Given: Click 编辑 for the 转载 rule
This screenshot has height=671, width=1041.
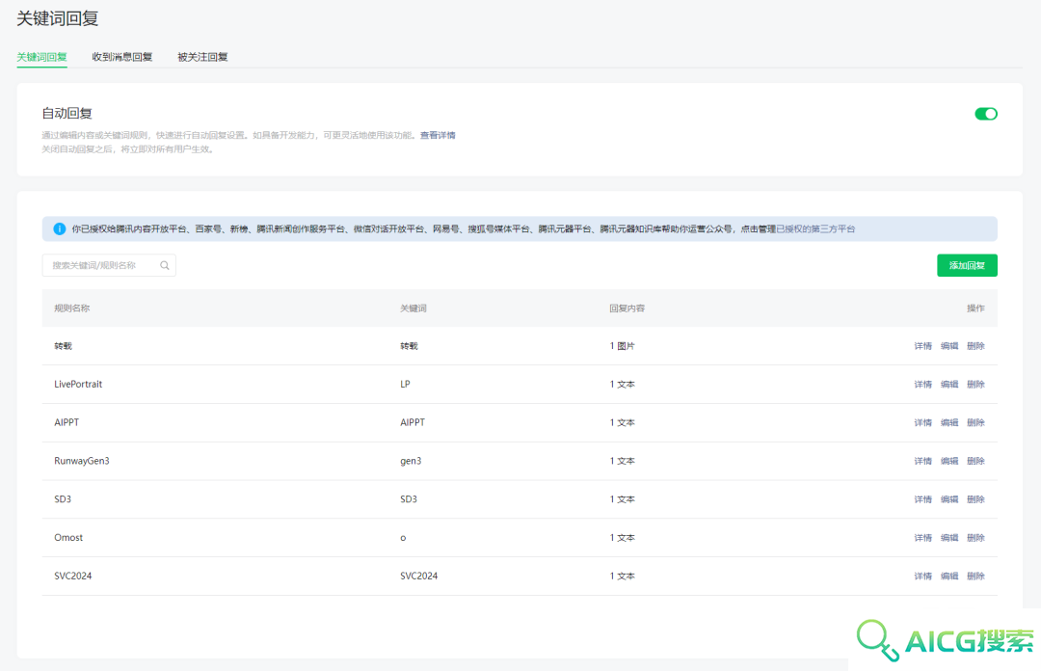Looking at the screenshot, I should [949, 346].
